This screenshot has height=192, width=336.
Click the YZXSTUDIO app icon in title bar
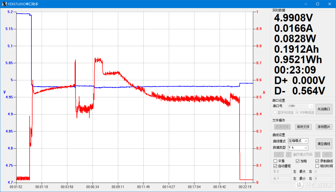(x=4, y=4)
